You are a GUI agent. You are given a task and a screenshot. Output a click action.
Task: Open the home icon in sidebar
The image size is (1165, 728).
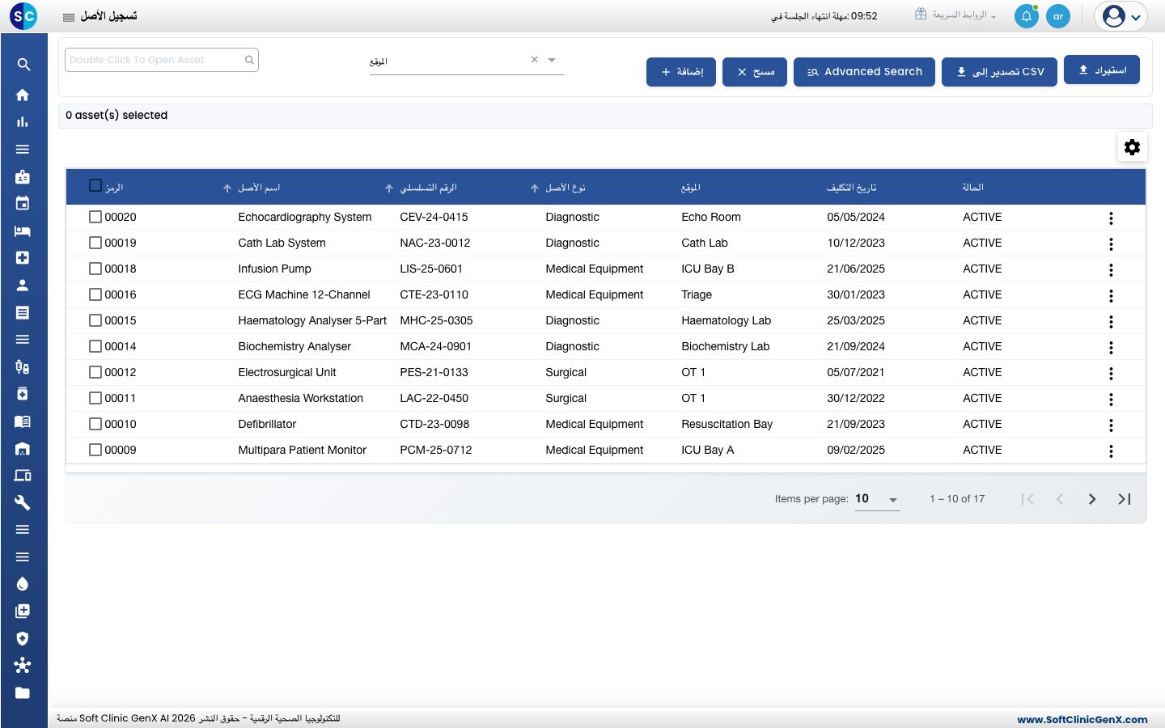(23, 95)
